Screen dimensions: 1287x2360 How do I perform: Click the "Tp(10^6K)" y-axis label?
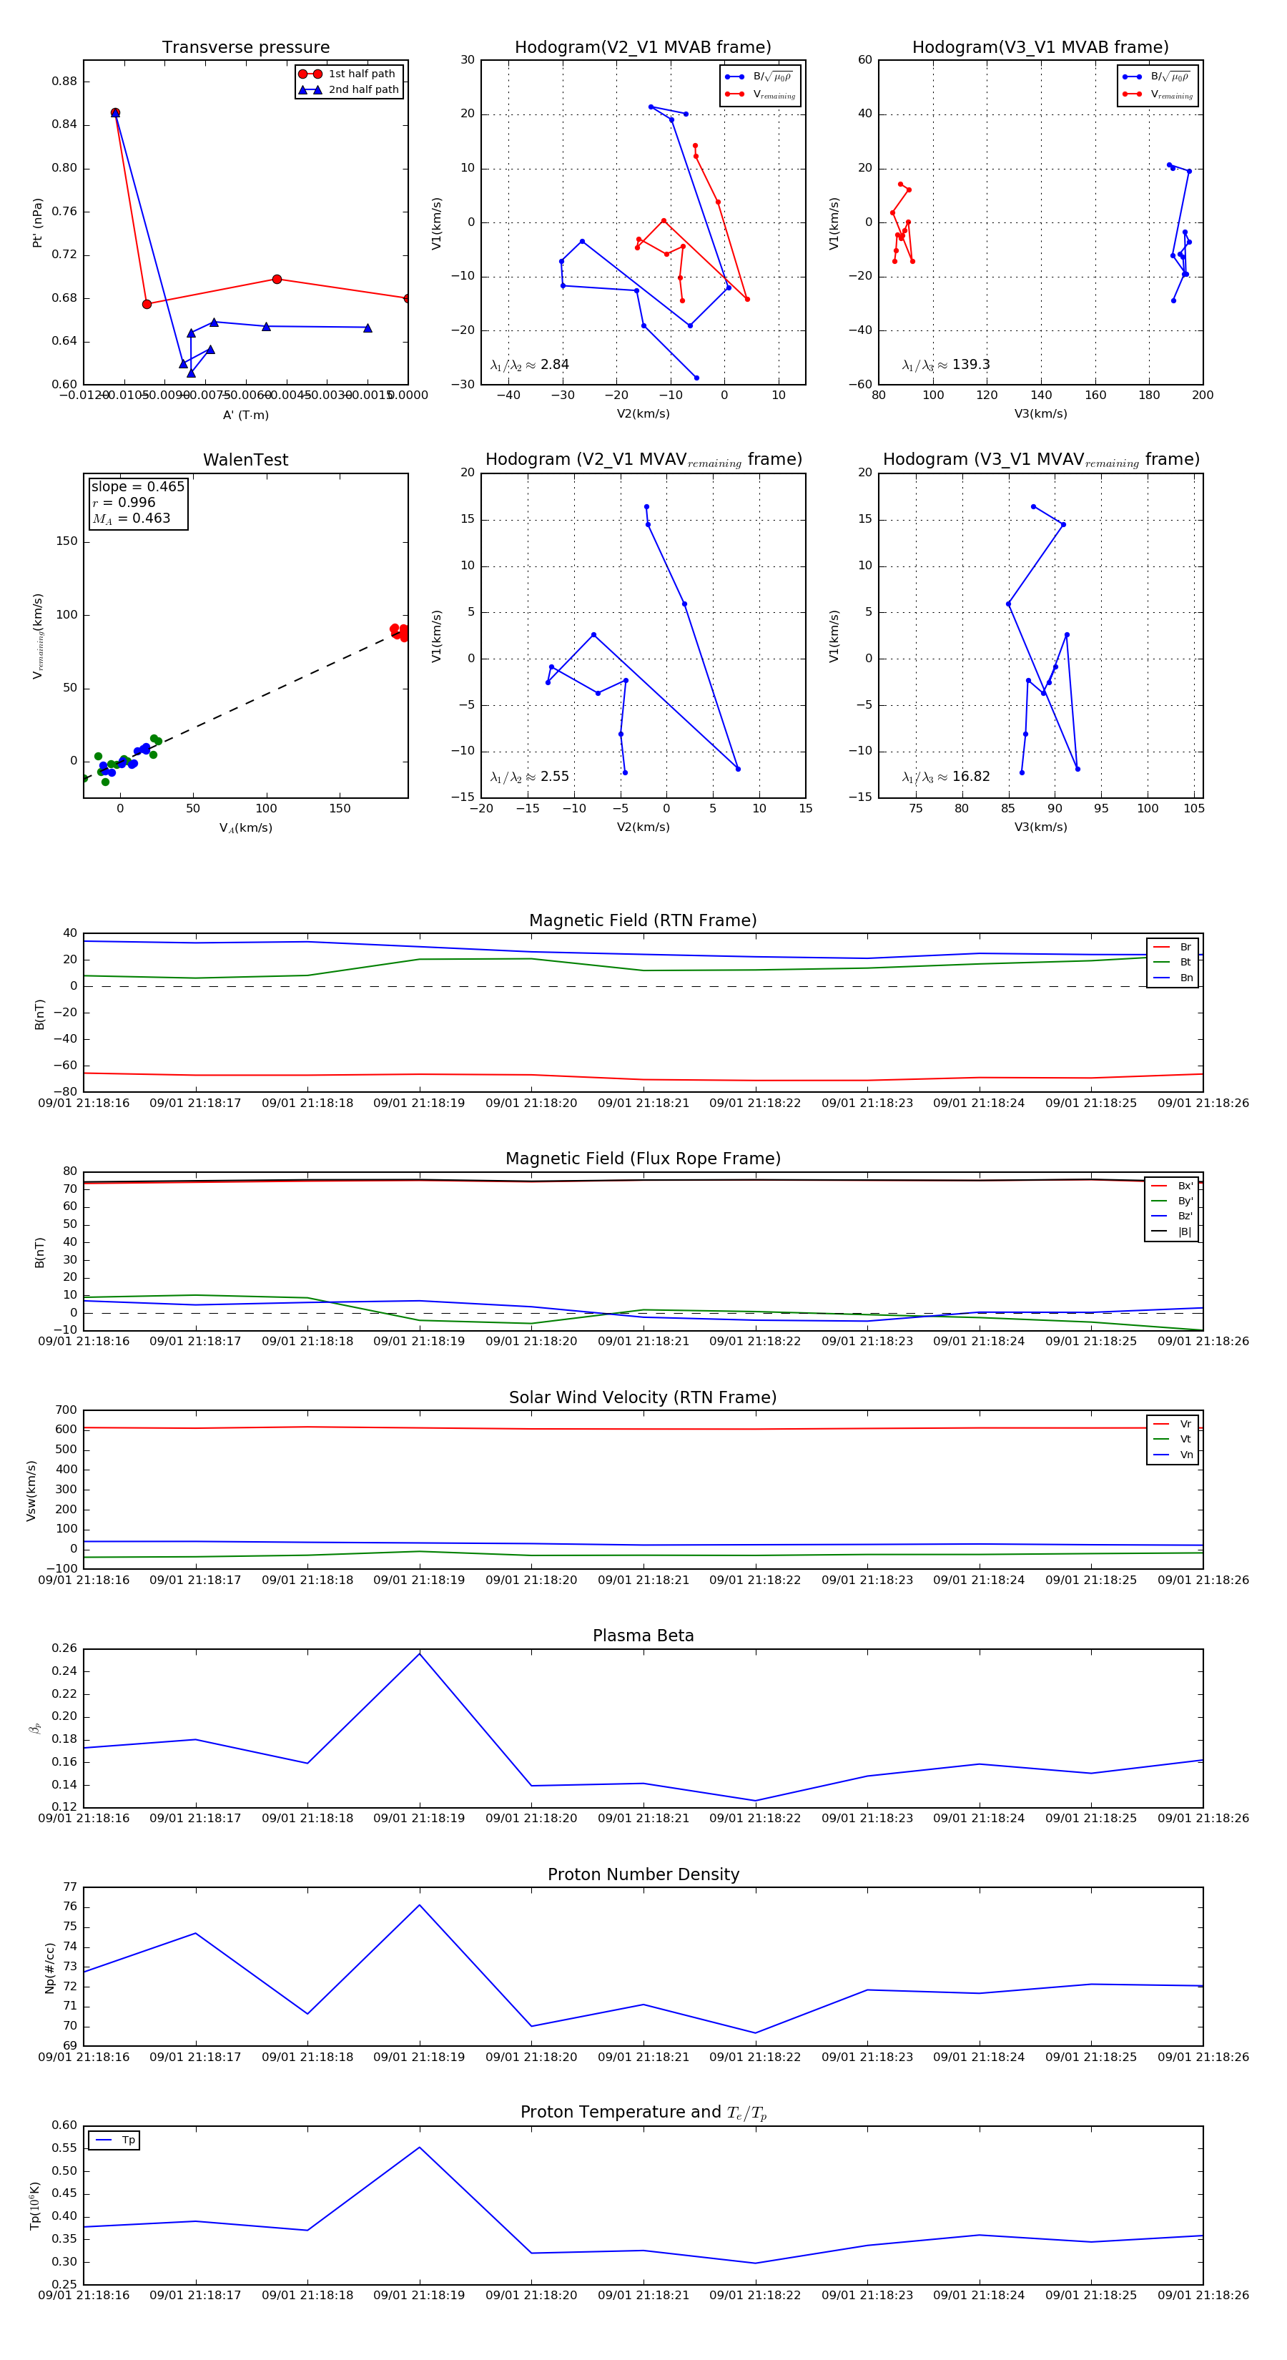pos(35,2206)
